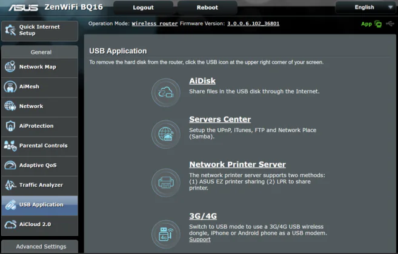
Task: Click 'To remove the hard disk' instruction text
Action: pyautogui.click(x=206, y=62)
